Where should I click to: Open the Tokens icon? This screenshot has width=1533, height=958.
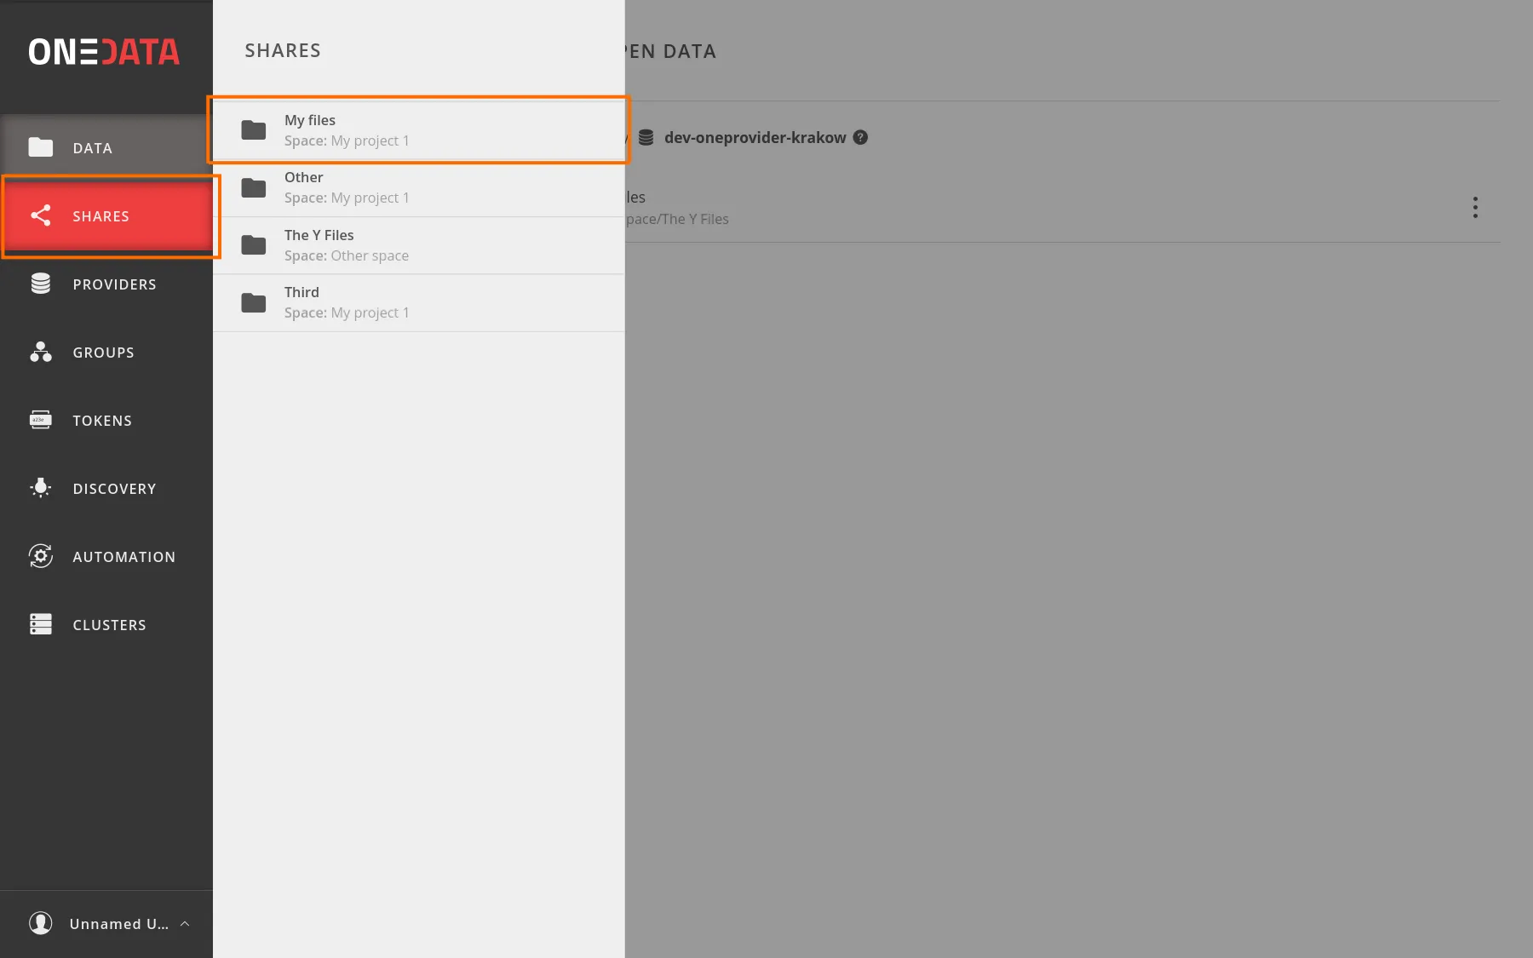[40, 420]
